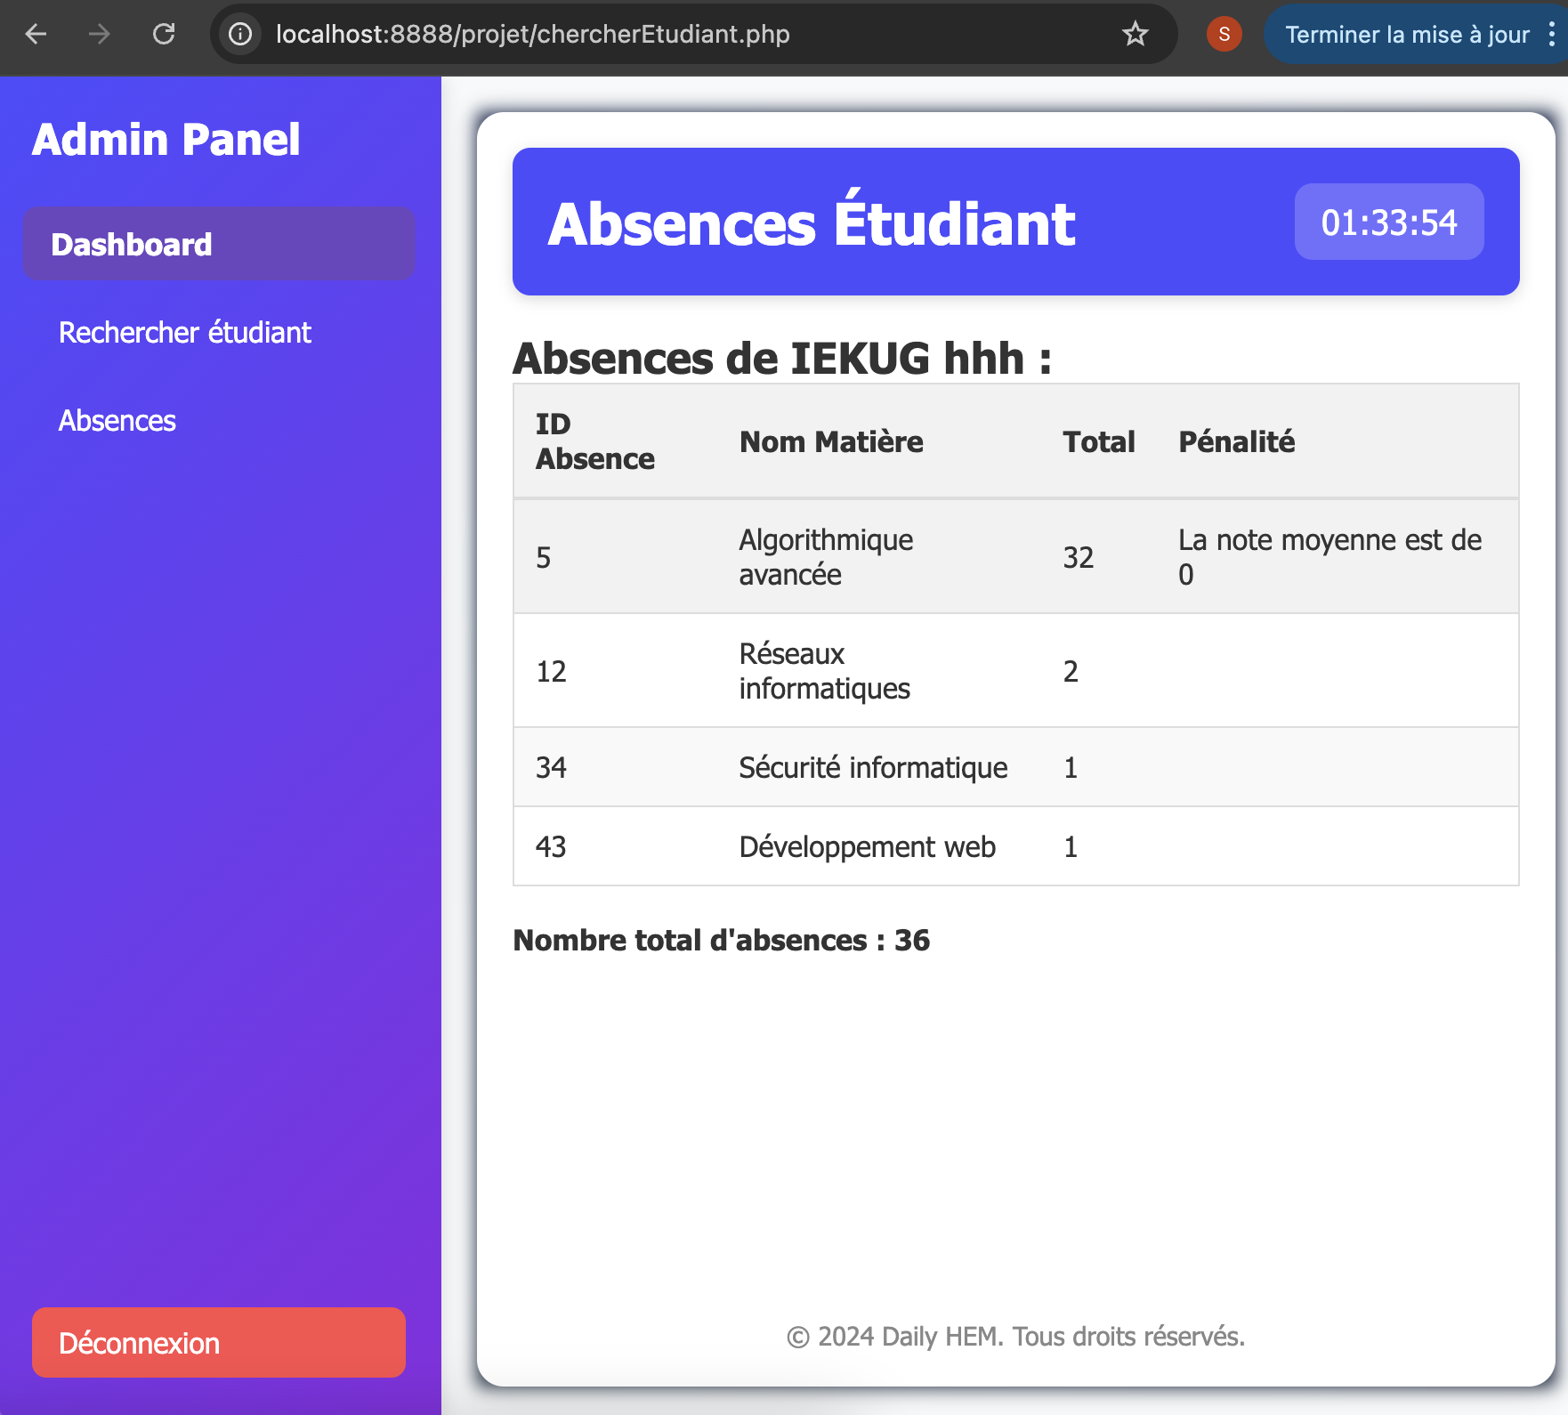The image size is (1568, 1415).
Task: Click the browser back navigation arrow
Action: pyautogui.click(x=35, y=35)
